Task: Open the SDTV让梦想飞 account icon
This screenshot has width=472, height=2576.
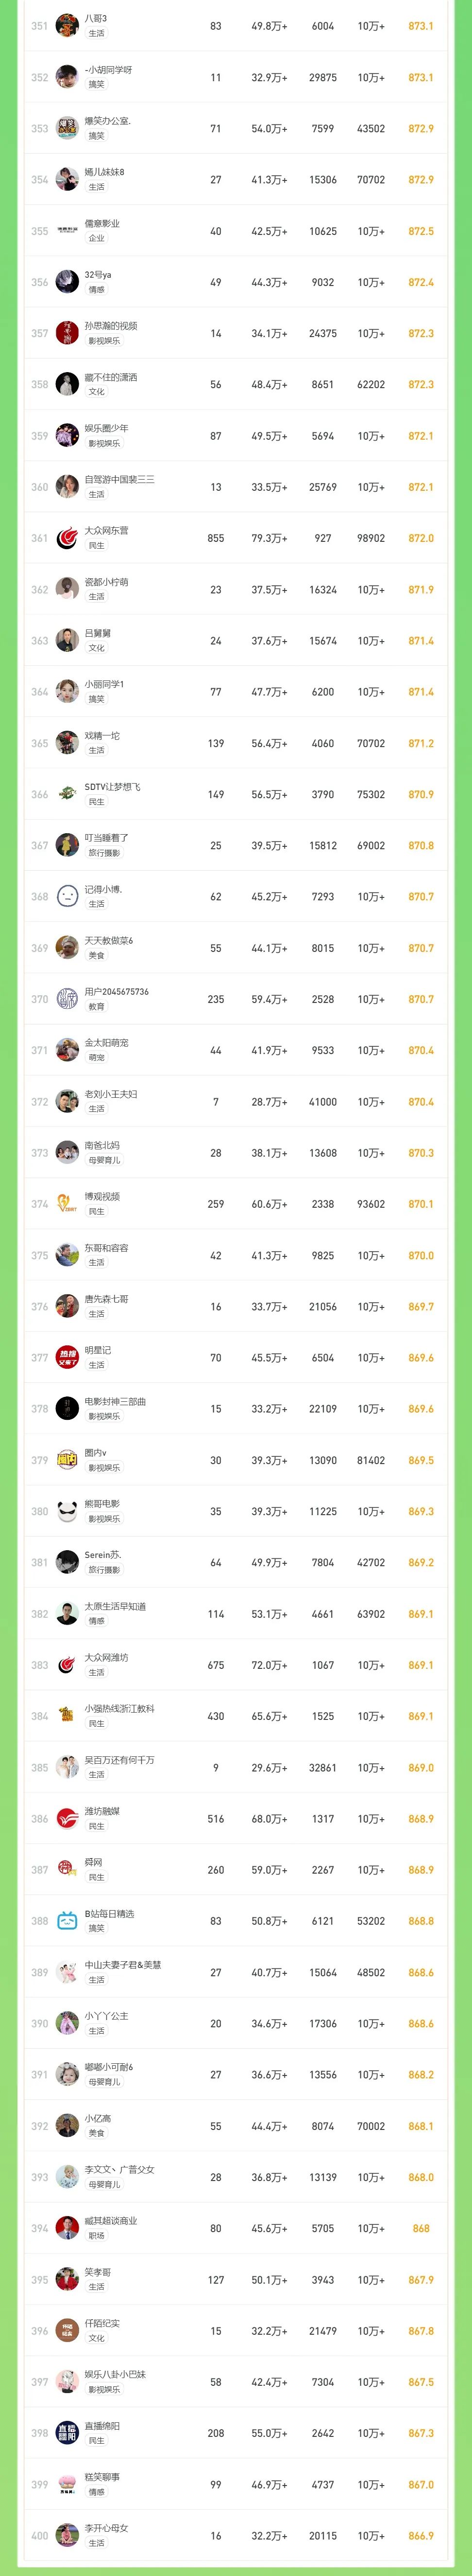Action: [67, 794]
